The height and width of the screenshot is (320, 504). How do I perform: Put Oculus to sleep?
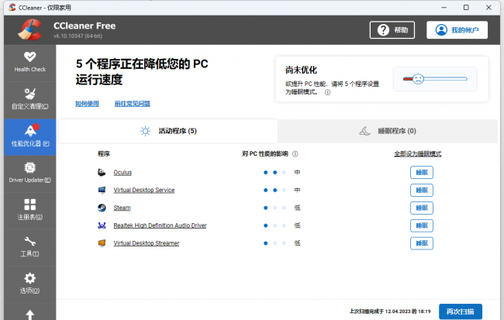(x=421, y=173)
